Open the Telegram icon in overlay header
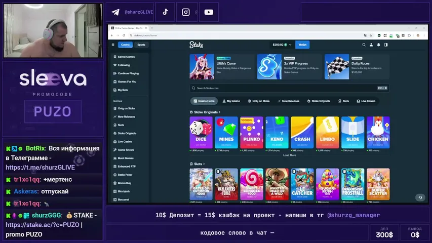Viewport: 432px width, 243px height. (115, 12)
